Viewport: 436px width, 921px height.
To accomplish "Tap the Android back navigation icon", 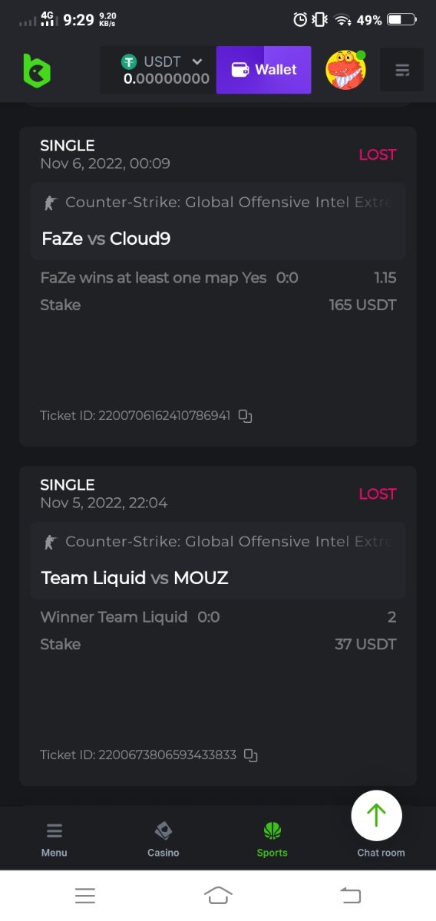I will (x=350, y=895).
